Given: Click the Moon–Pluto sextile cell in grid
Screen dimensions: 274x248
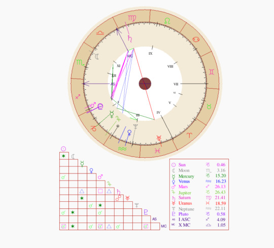Looking at the screenshot, I should click(73, 212).
